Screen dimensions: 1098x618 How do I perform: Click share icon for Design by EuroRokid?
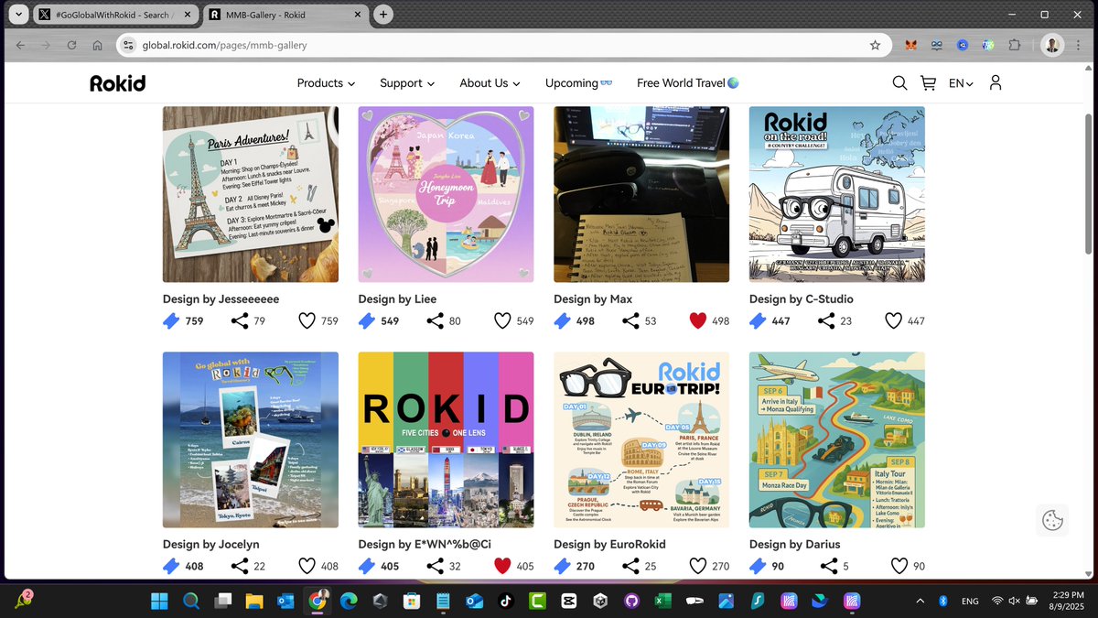[x=630, y=566]
